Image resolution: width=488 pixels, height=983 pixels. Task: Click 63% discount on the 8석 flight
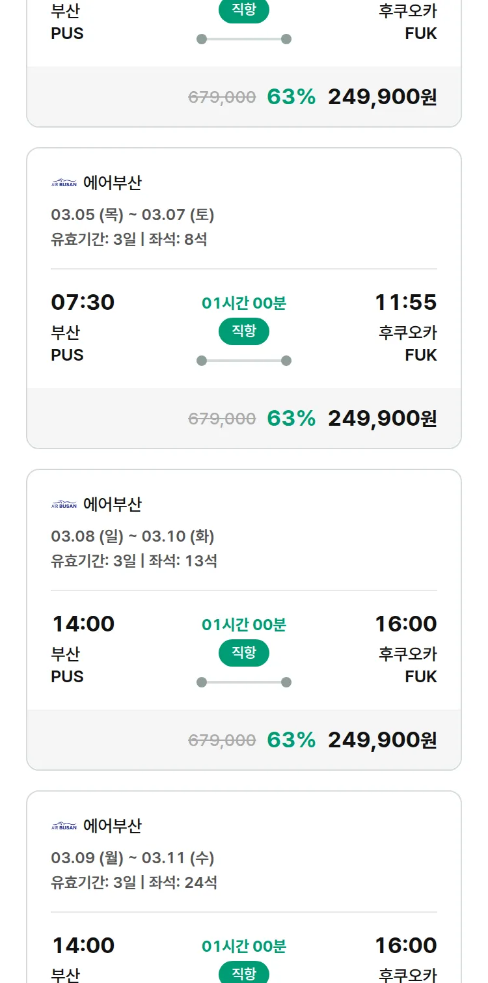[x=291, y=419]
